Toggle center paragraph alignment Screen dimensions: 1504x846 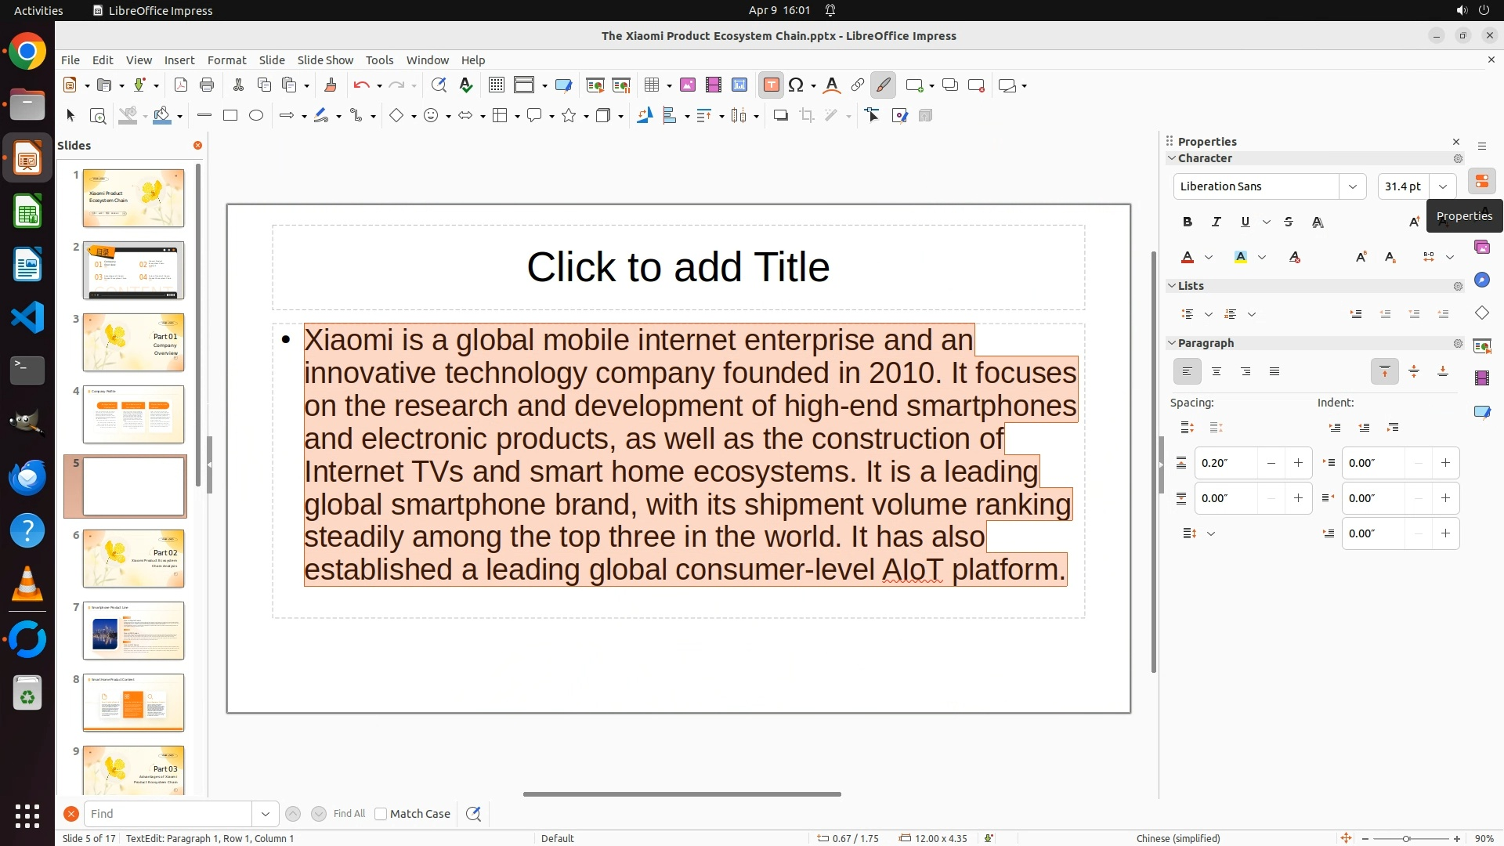pos(1217,372)
